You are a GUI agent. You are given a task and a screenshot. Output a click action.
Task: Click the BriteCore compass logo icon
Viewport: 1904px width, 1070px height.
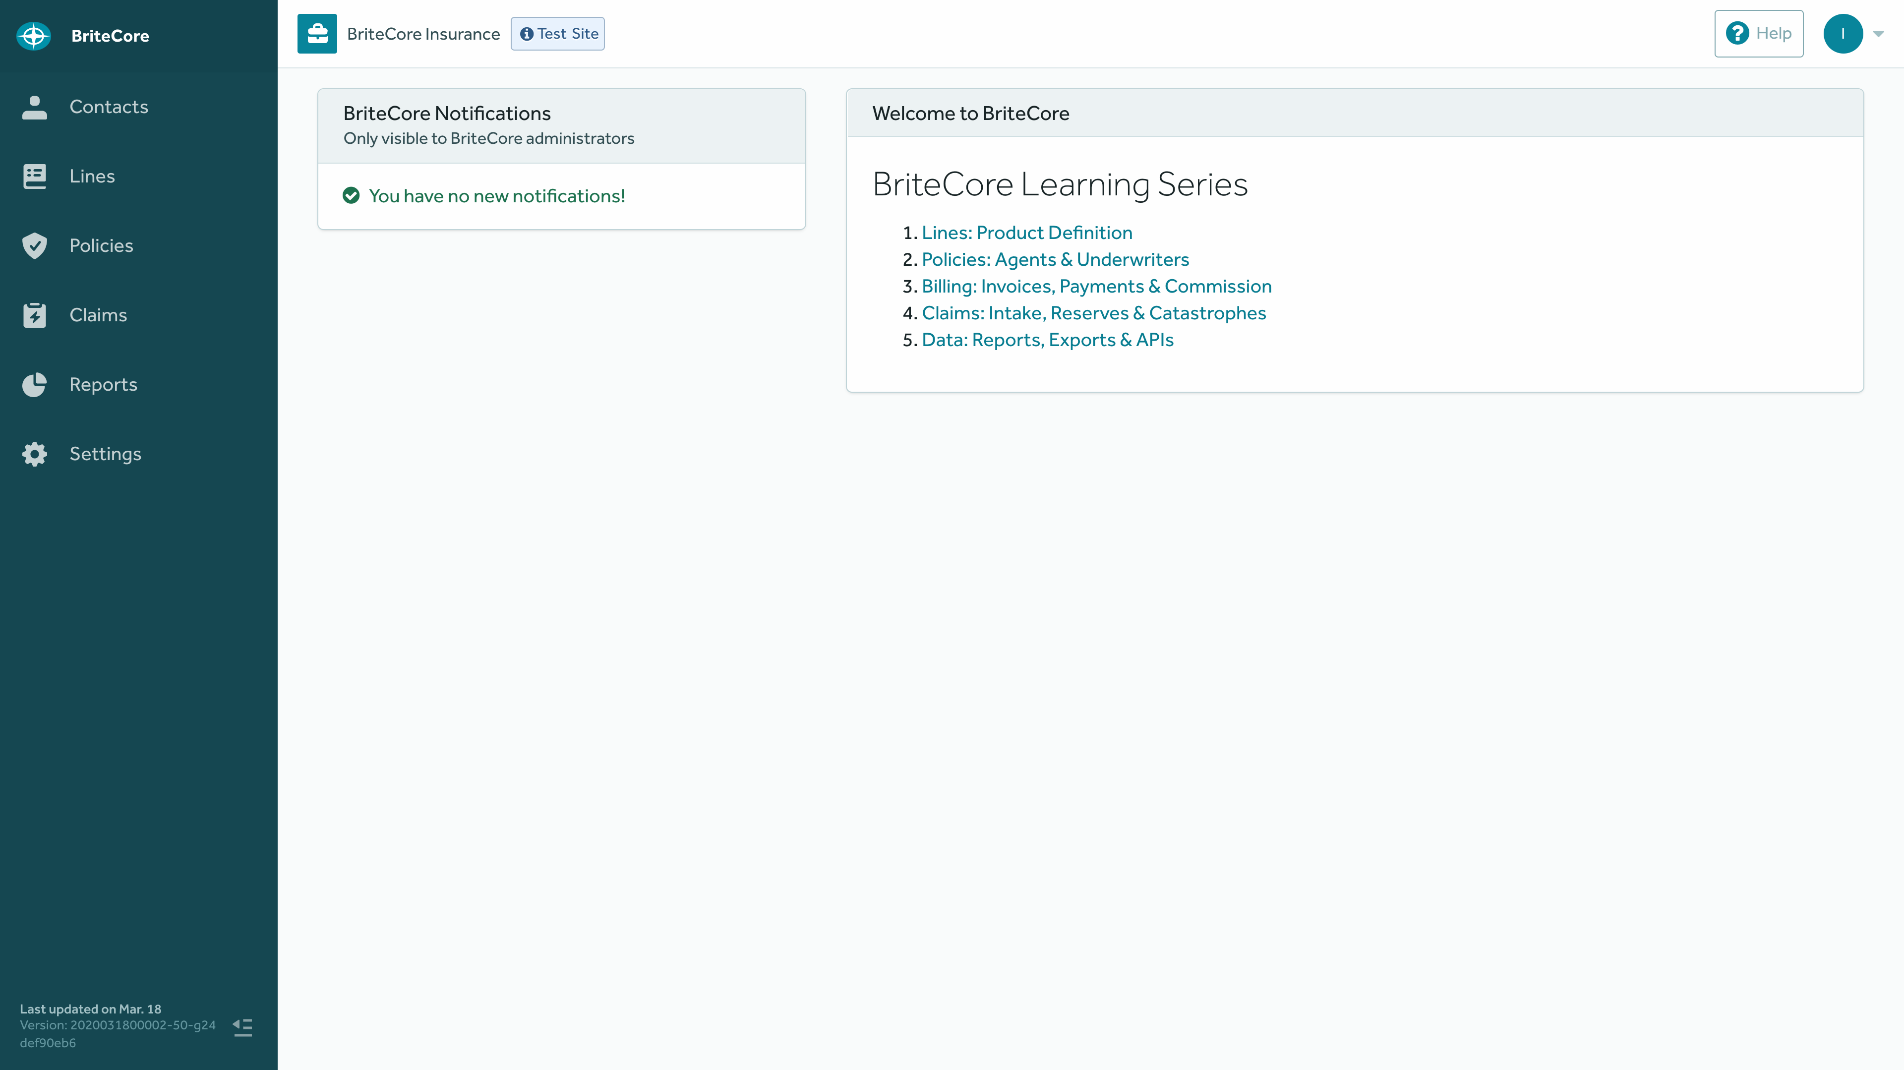click(34, 36)
